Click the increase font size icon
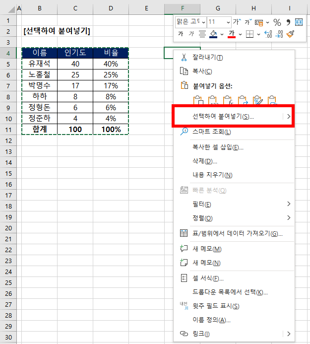Viewport: 310px width, 344px height. (x=237, y=22)
